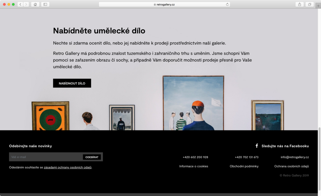Toggle the sidebar panel icon
Screen dimensions: 321x196
pyautogui.click(x=45, y=4)
